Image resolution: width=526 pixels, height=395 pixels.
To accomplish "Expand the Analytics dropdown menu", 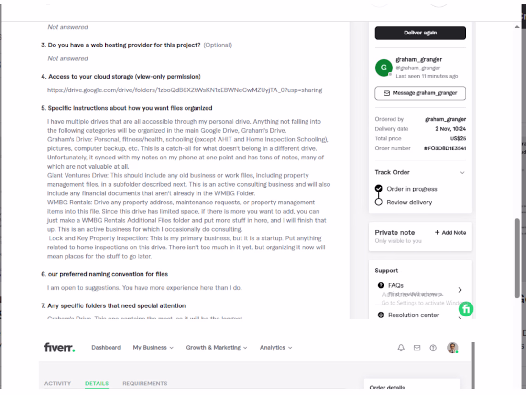I will [x=276, y=347].
